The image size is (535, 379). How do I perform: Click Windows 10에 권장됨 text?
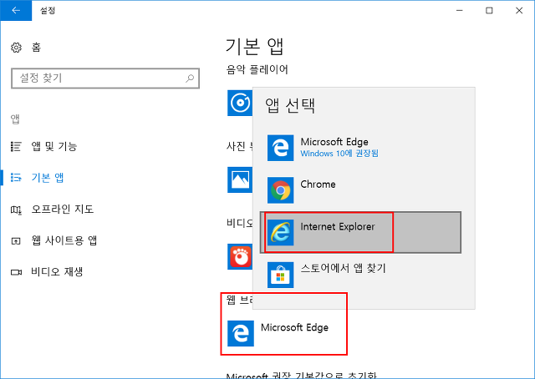click(x=339, y=154)
